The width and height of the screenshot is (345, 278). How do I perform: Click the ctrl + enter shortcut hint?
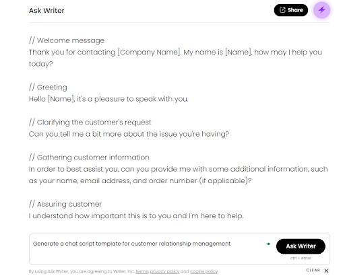[301, 258]
